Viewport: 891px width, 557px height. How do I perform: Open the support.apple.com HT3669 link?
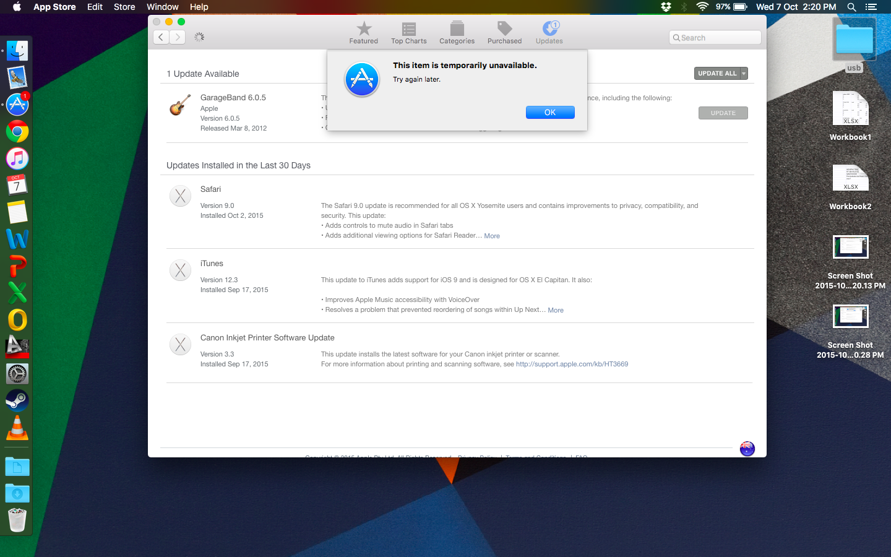pos(572,364)
